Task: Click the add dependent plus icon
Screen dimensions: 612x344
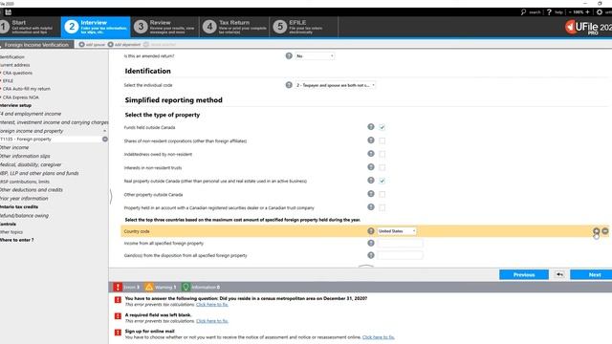Action: (111, 45)
